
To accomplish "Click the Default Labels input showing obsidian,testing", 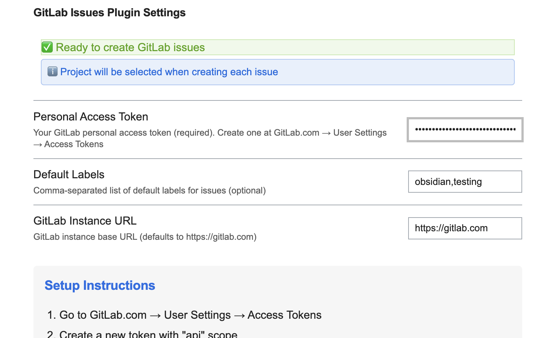I will 465,182.
